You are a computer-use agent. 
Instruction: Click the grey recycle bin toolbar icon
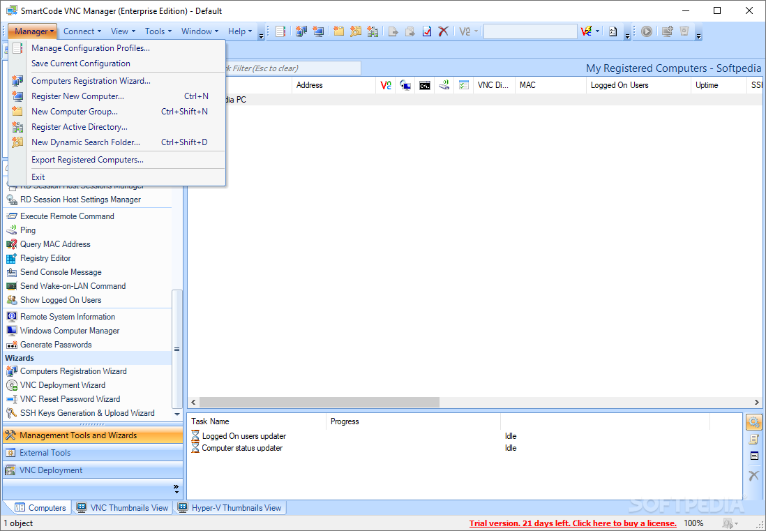pyautogui.click(x=684, y=31)
